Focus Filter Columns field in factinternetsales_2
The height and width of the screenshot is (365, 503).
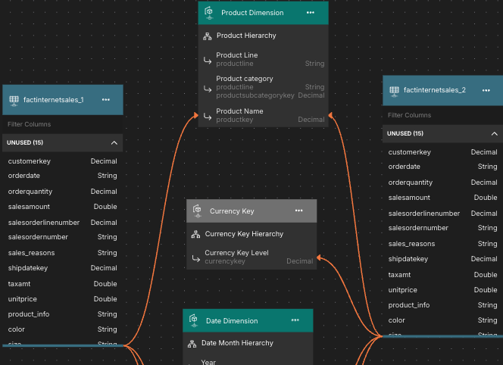pos(442,115)
